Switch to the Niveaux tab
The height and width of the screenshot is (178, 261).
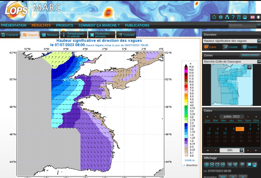tap(50, 35)
